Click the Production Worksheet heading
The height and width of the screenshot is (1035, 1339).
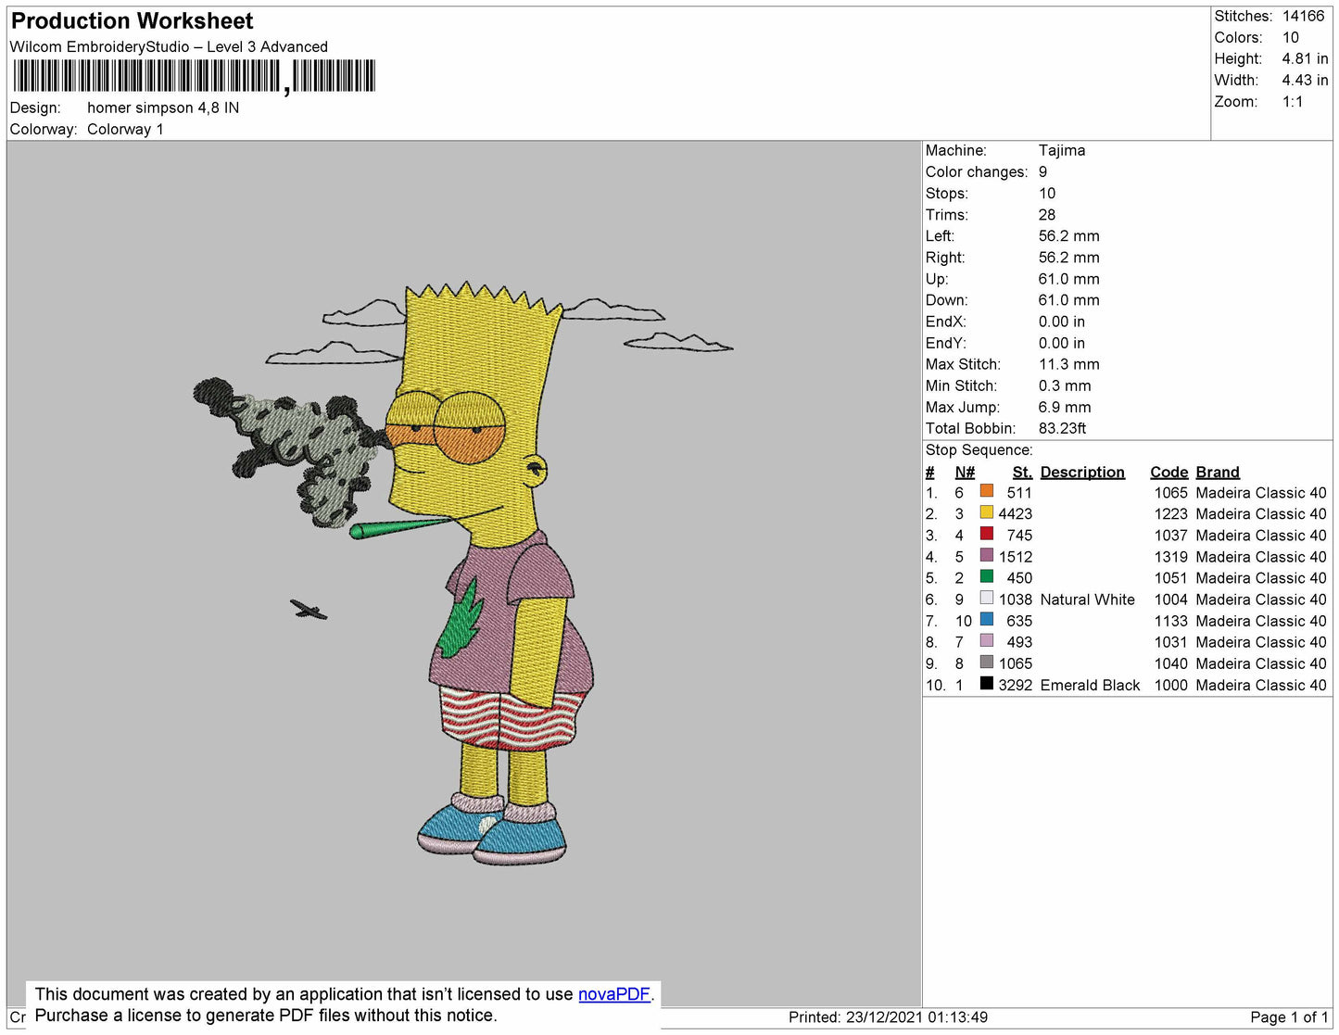[132, 21]
